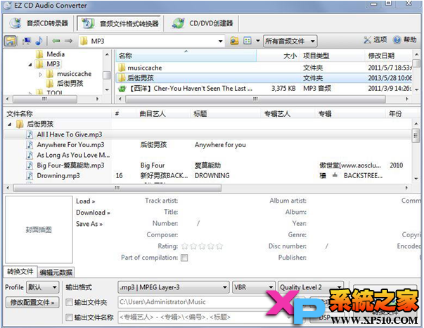Sort file browser by 大小 column
The height and width of the screenshot is (328, 424).
[278, 56]
